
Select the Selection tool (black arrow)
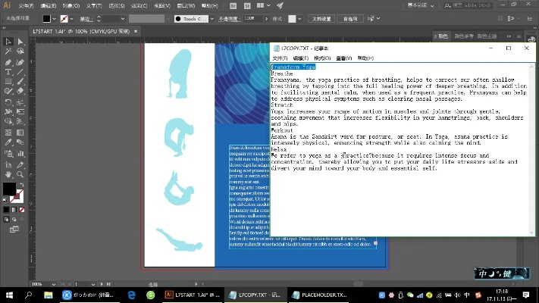[x=8, y=42]
